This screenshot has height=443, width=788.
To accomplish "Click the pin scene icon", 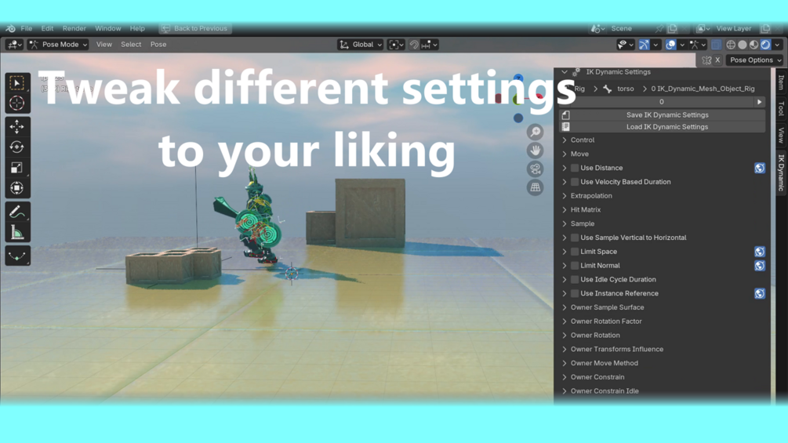I will coord(659,29).
